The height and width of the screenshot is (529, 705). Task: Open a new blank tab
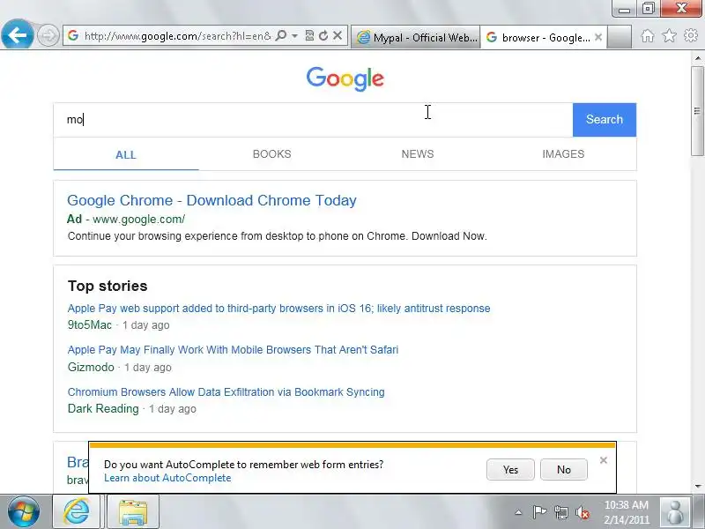(620, 37)
